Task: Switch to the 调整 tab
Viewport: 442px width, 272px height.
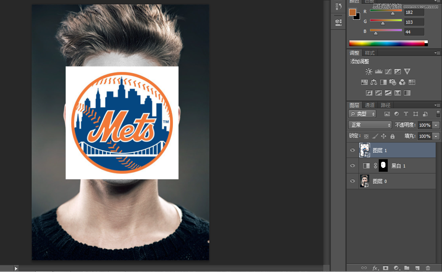Action: [x=354, y=53]
